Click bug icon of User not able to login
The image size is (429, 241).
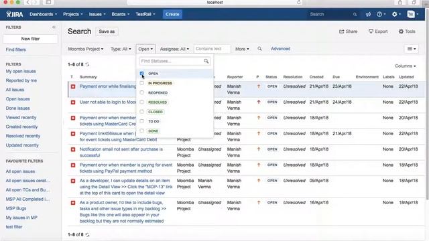tap(73, 102)
